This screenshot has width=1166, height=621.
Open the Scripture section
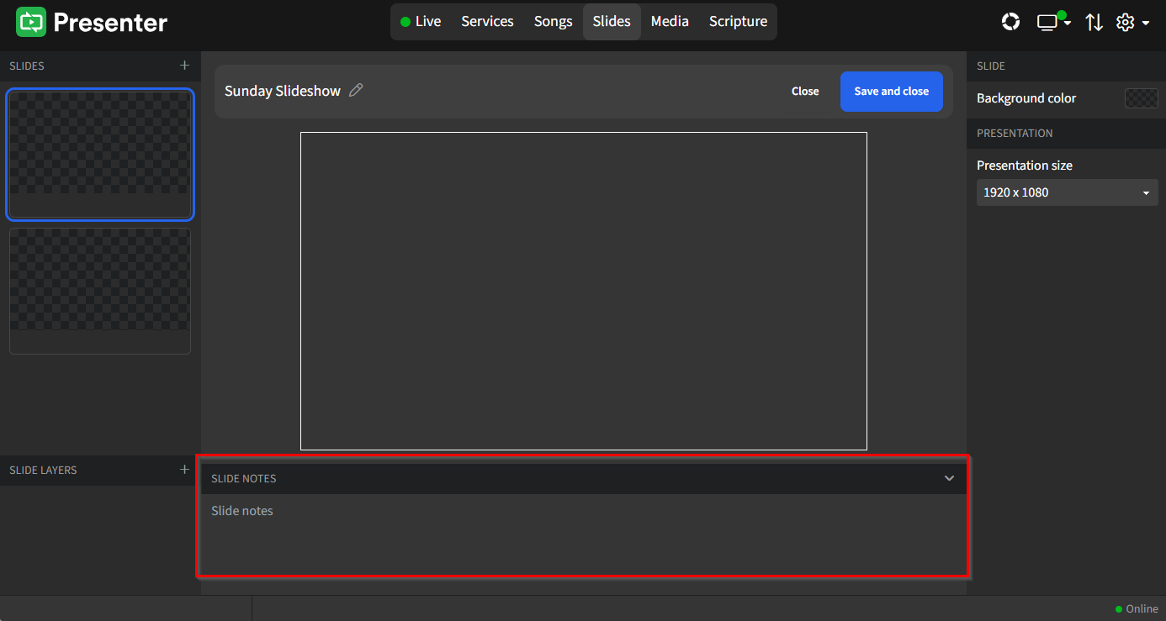click(x=737, y=21)
